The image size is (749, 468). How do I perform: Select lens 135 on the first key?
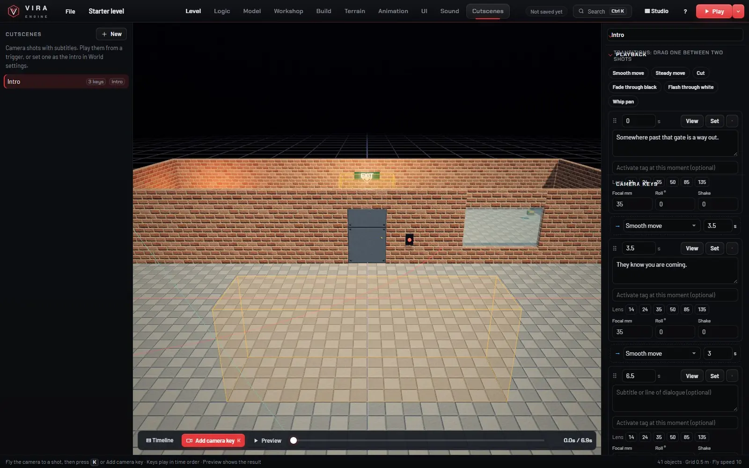coord(702,182)
